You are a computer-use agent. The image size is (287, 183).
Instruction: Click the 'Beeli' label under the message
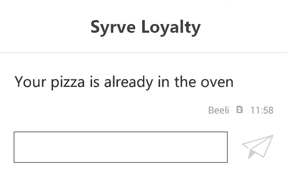(219, 110)
